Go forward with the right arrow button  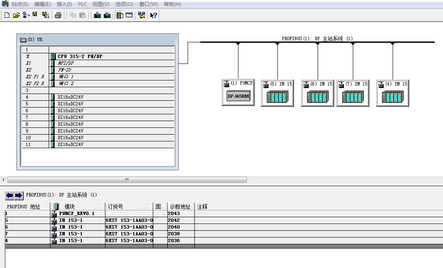19,195
